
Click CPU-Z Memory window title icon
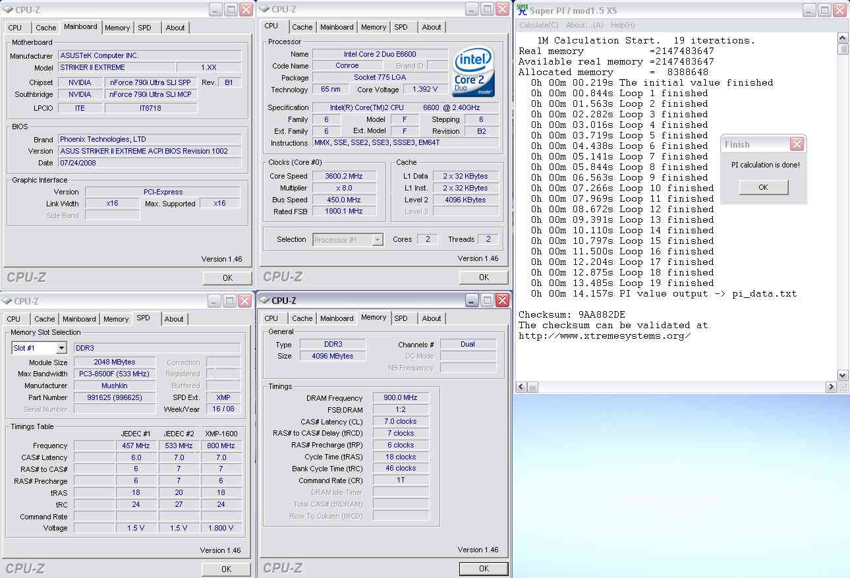pyautogui.click(x=265, y=301)
